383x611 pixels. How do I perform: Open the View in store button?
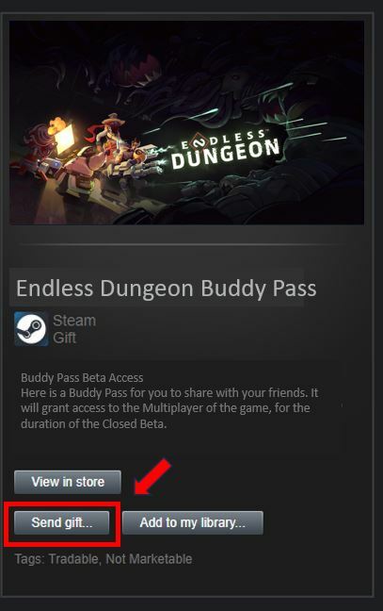[x=68, y=482]
